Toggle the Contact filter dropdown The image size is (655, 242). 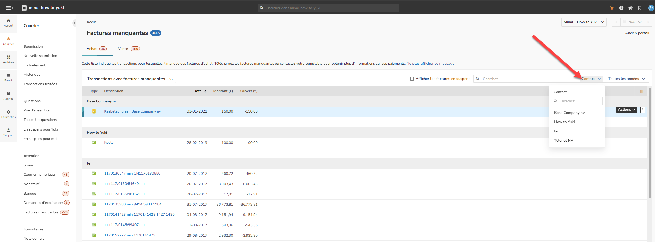click(x=591, y=79)
